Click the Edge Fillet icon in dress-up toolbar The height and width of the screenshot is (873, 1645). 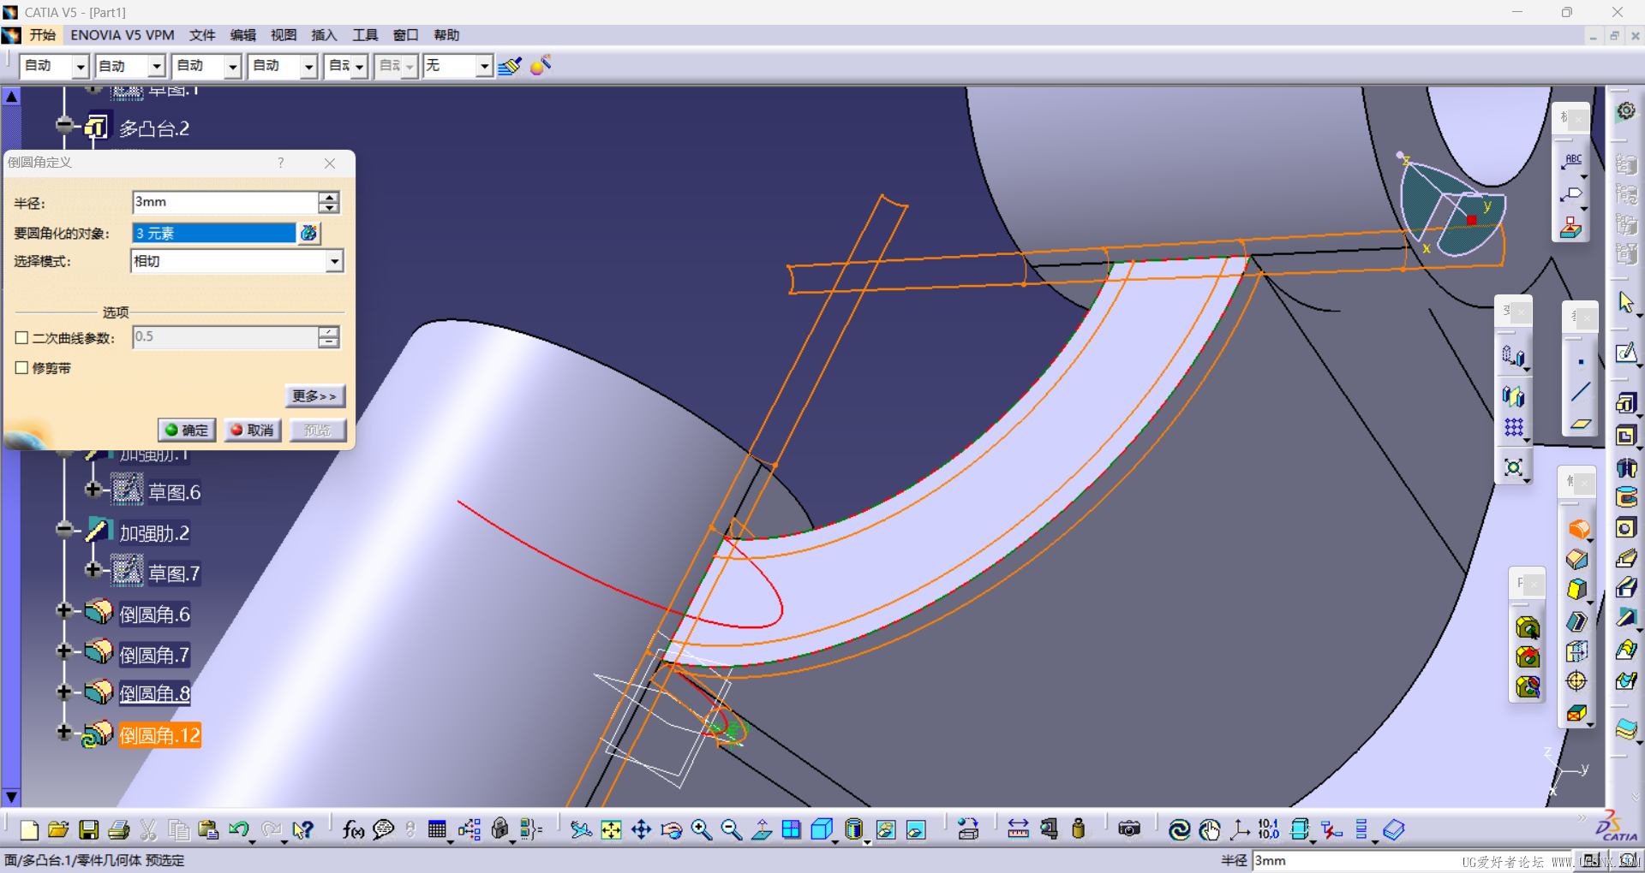1578,530
